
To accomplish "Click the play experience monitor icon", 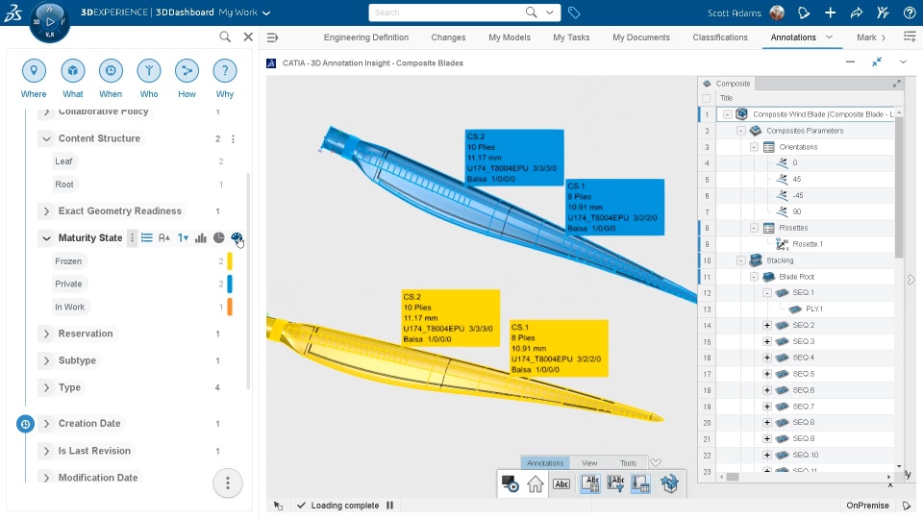I will click(510, 483).
